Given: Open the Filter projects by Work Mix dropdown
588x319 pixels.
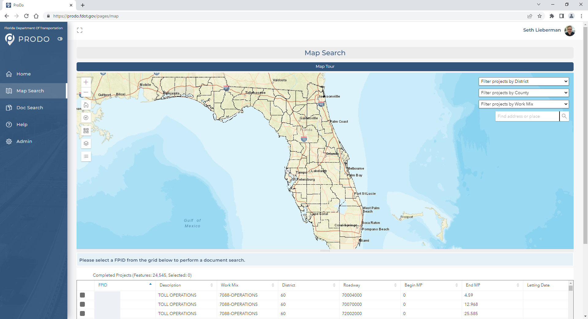Looking at the screenshot, I should pyautogui.click(x=524, y=104).
